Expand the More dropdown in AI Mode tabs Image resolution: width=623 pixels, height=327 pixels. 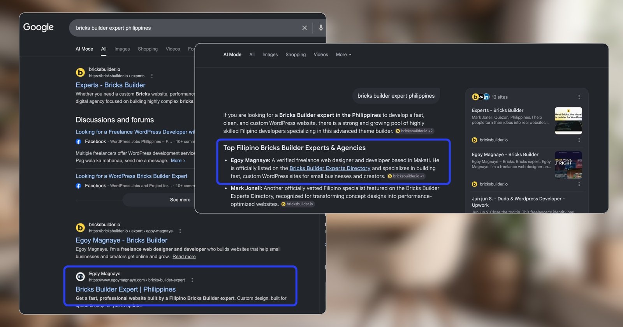point(343,54)
